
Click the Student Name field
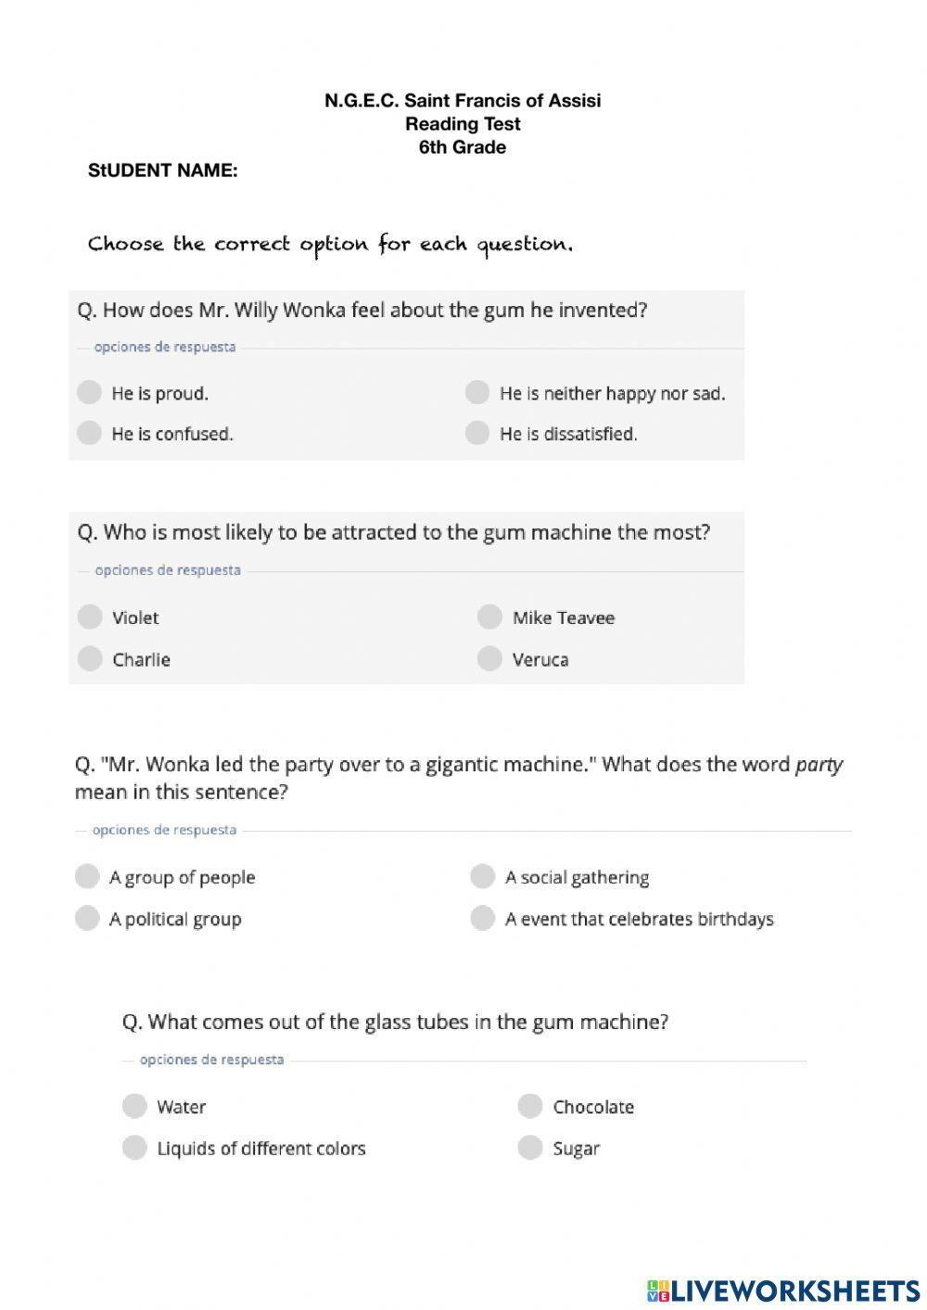tap(371, 171)
